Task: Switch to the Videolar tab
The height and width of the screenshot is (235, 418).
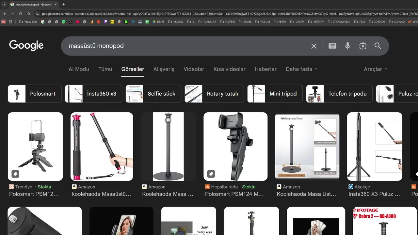Action: coord(194,69)
